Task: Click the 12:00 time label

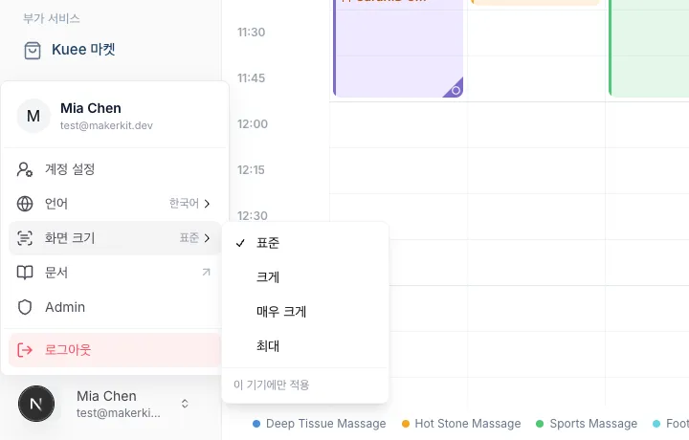Action: pos(253,123)
